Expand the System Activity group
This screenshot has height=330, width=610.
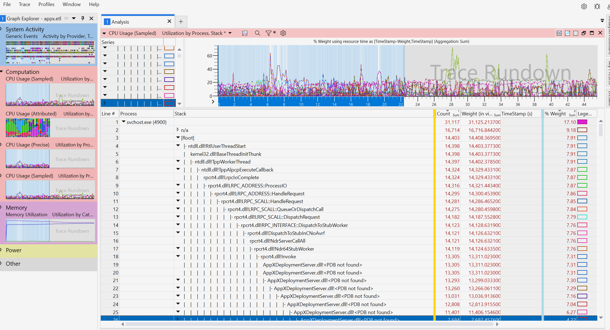tap(2, 29)
